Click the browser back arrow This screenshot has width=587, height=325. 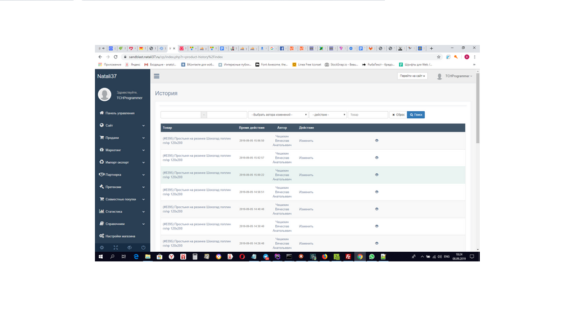(x=100, y=57)
